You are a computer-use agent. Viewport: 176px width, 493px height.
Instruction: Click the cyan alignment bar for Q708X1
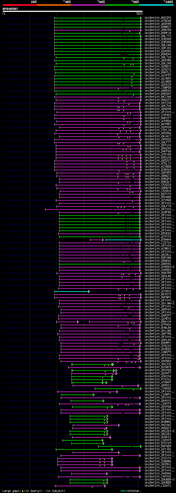pyautogui.click(x=72, y=291)
